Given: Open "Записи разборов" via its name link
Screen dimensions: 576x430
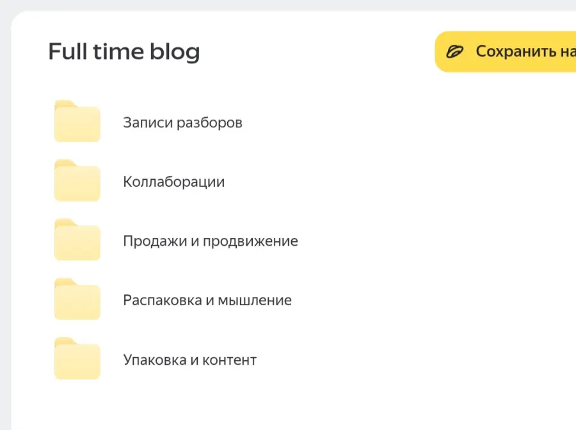Looking at the screenshot, I should pyautogui.click(x=182, y=122).
